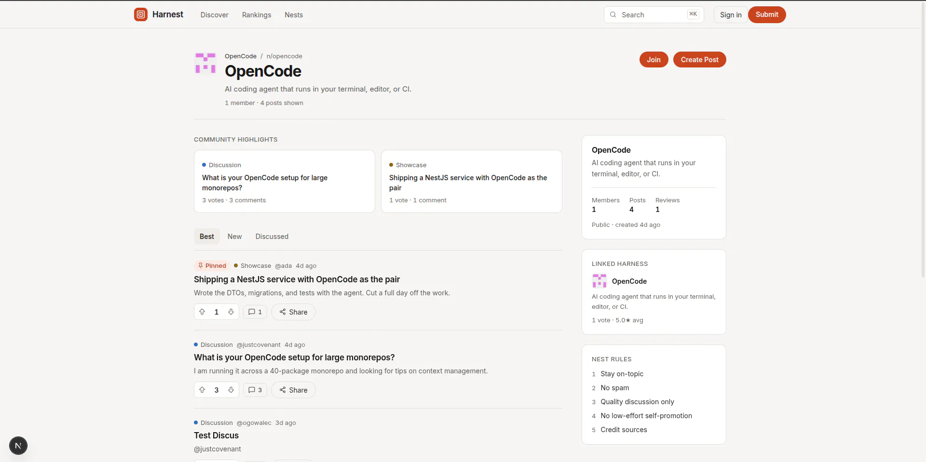Open post title about large monorepos
Image resolution: width=926 pixels, height=462 pixels.
[294, 357]
